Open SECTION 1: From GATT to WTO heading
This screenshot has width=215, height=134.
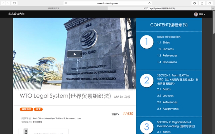tap(178, 79)
